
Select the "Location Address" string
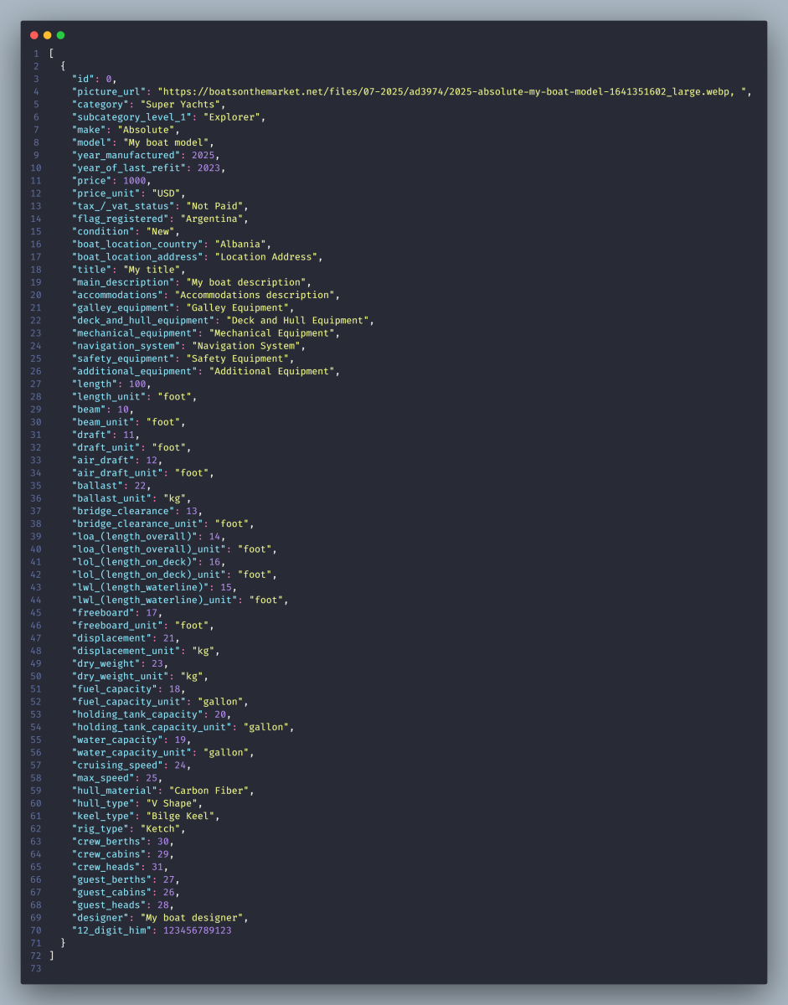(266, 257)
